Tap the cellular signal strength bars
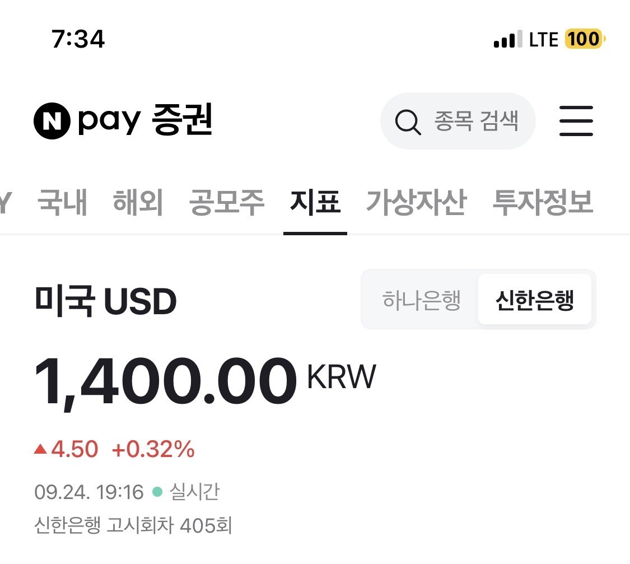630x564 pixels. 508,40
